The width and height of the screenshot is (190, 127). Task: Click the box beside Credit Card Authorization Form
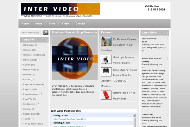pyautogui.click(x=164, y=115)
